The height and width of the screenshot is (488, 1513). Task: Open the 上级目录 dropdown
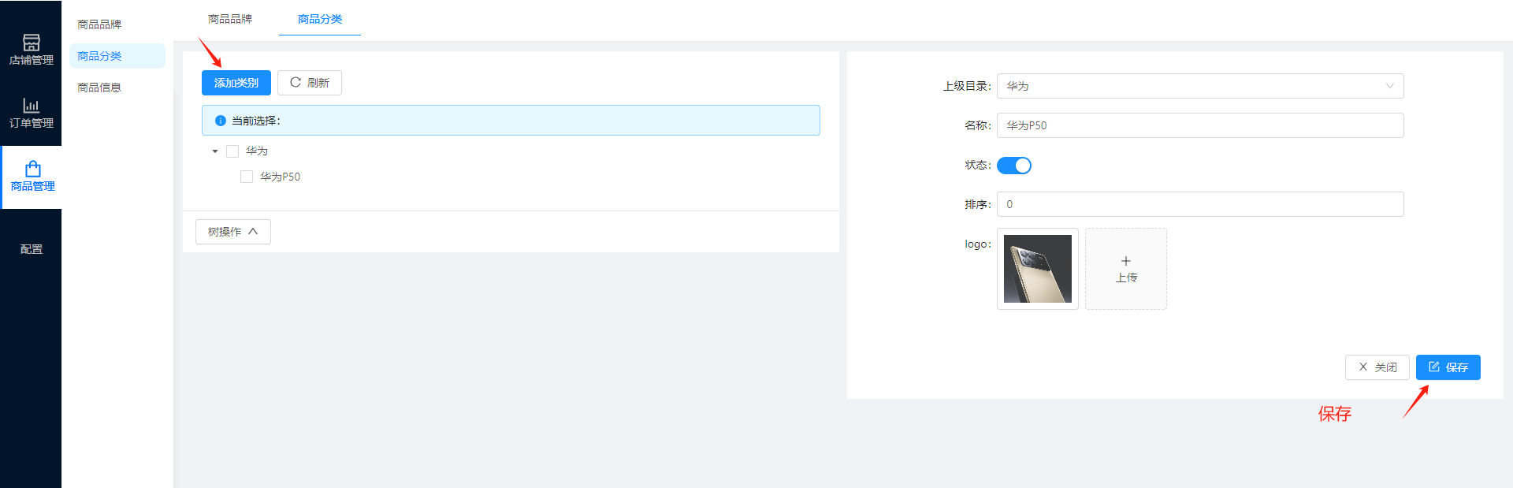1200,86
